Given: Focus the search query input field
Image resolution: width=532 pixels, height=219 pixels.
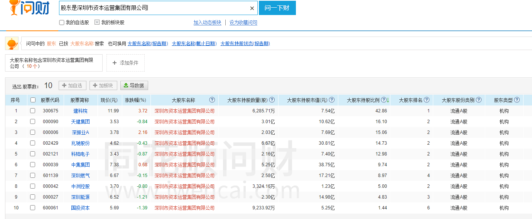Looking at the screenshot, I should tap(154, 8).
